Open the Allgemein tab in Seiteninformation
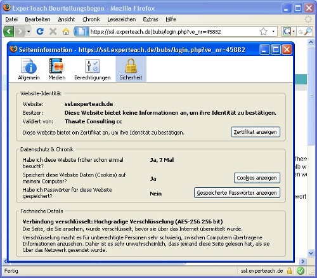The width and height of the screenshot is (317, 278). point(29,70)
